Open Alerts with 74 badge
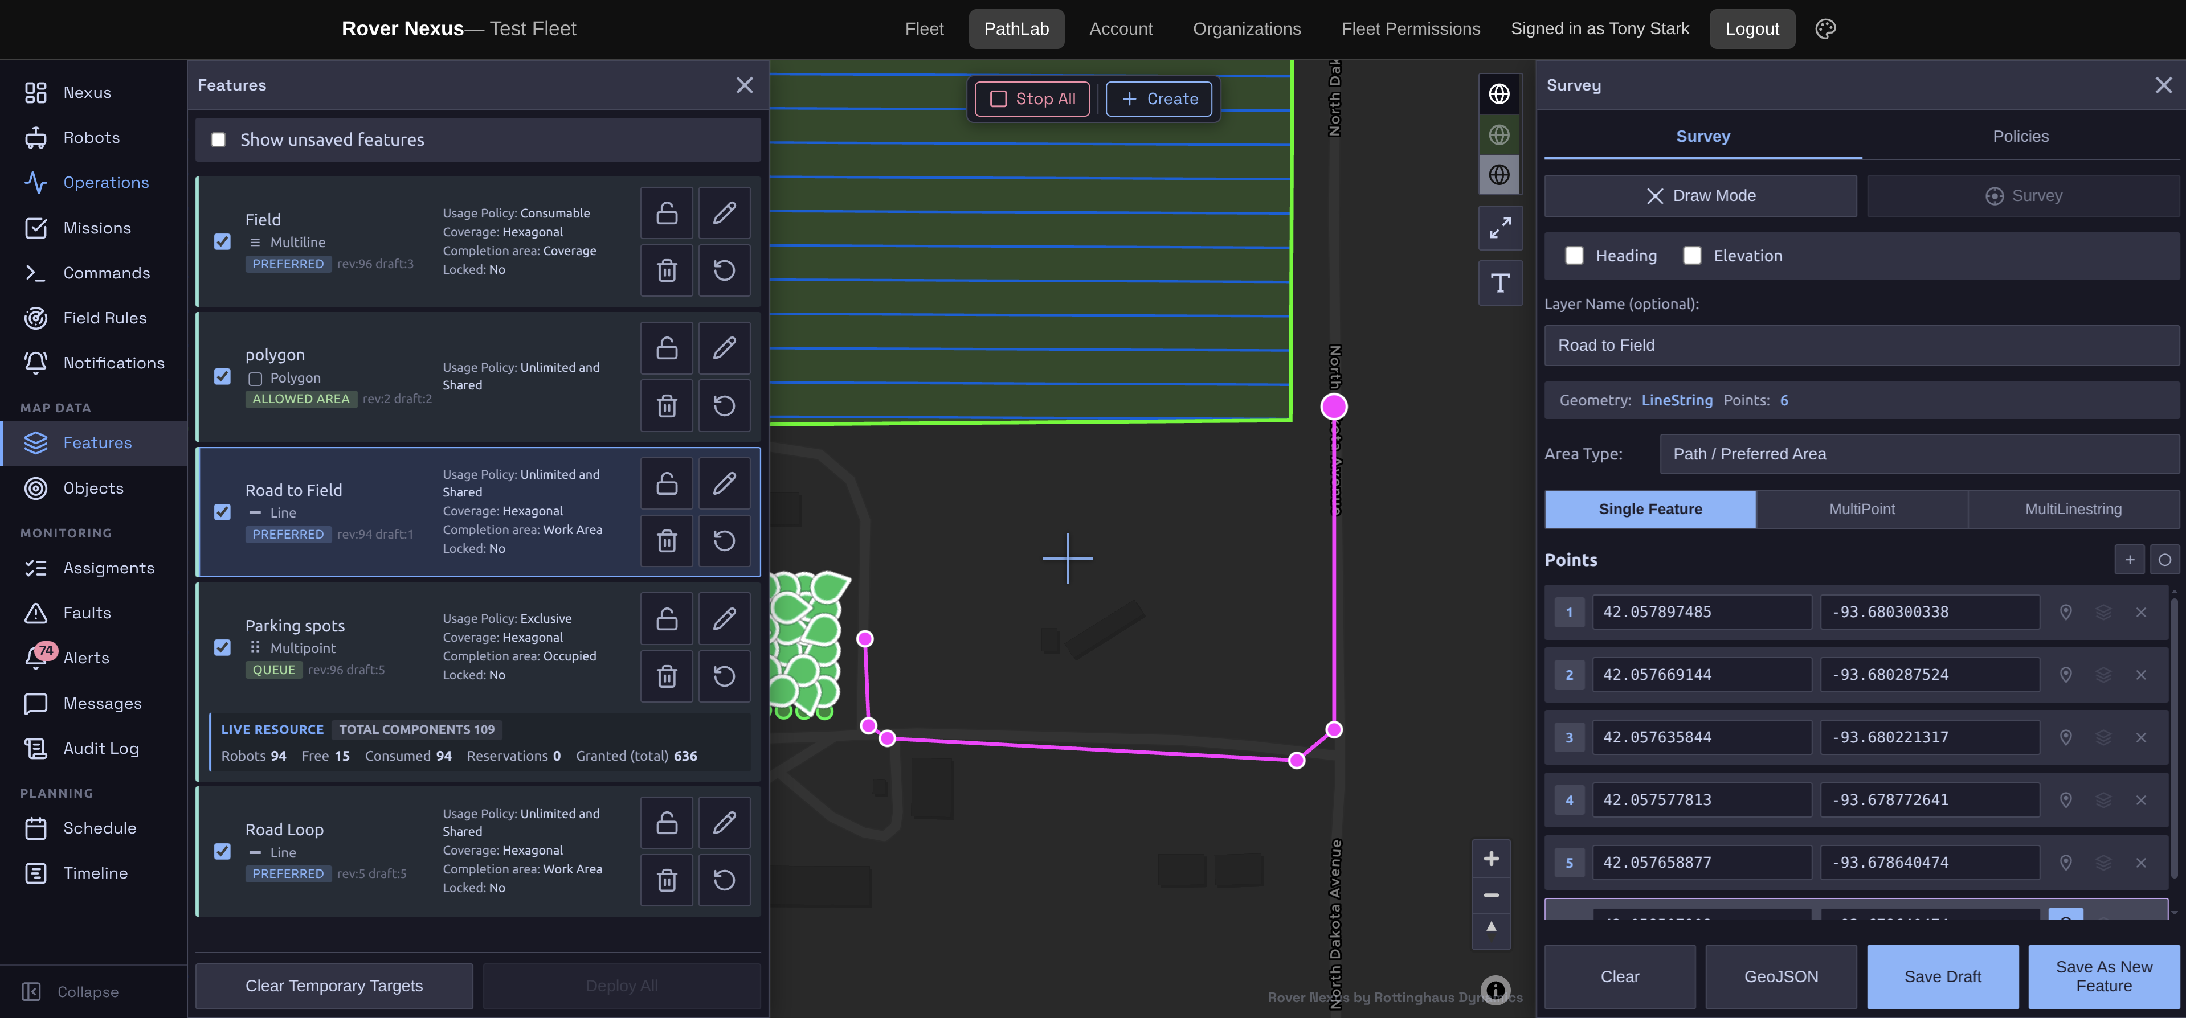The width and height of the screenshot is (2186, 1018). click(93, 658)
